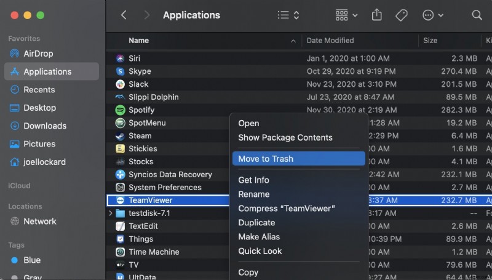Select the SpotMenu app icon
This screenshot has width=492, height=280.
coord(120,122)
